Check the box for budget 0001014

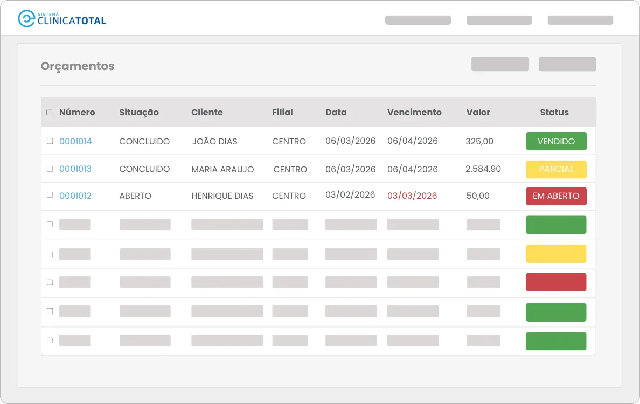[50, 141]
